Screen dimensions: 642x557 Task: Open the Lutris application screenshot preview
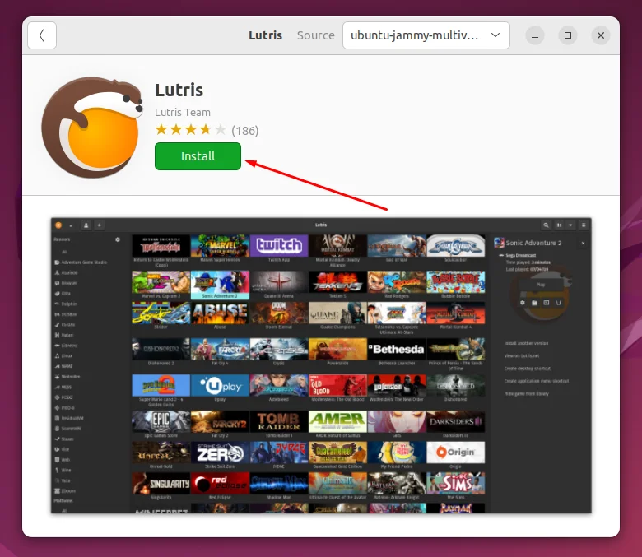coord(321,365)
